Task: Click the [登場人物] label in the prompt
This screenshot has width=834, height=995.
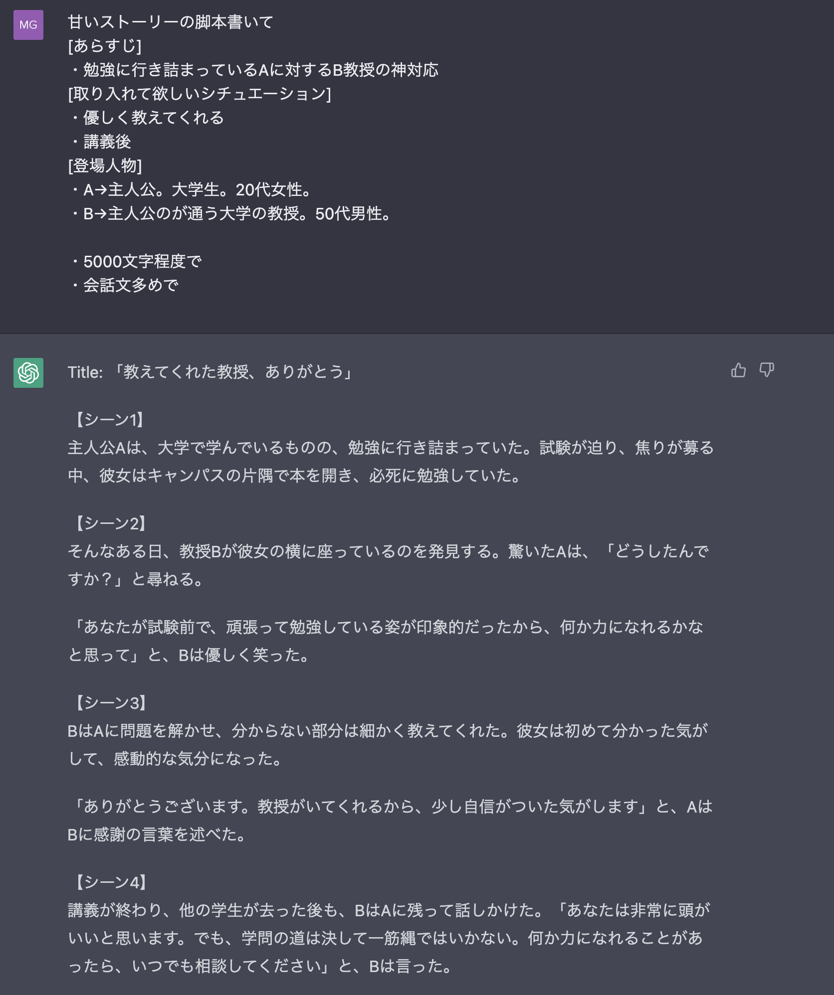Action: (x=105, y=166)
